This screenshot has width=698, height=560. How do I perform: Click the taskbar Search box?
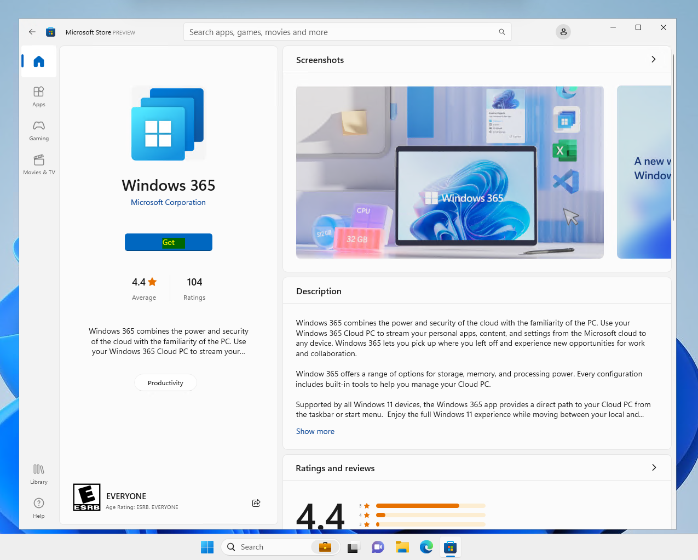(x=280, y=547)
